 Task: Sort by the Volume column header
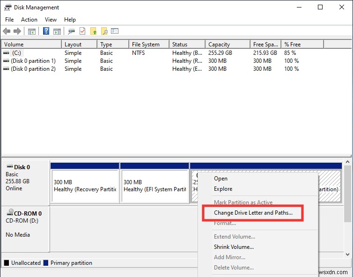tap(31, 45)
